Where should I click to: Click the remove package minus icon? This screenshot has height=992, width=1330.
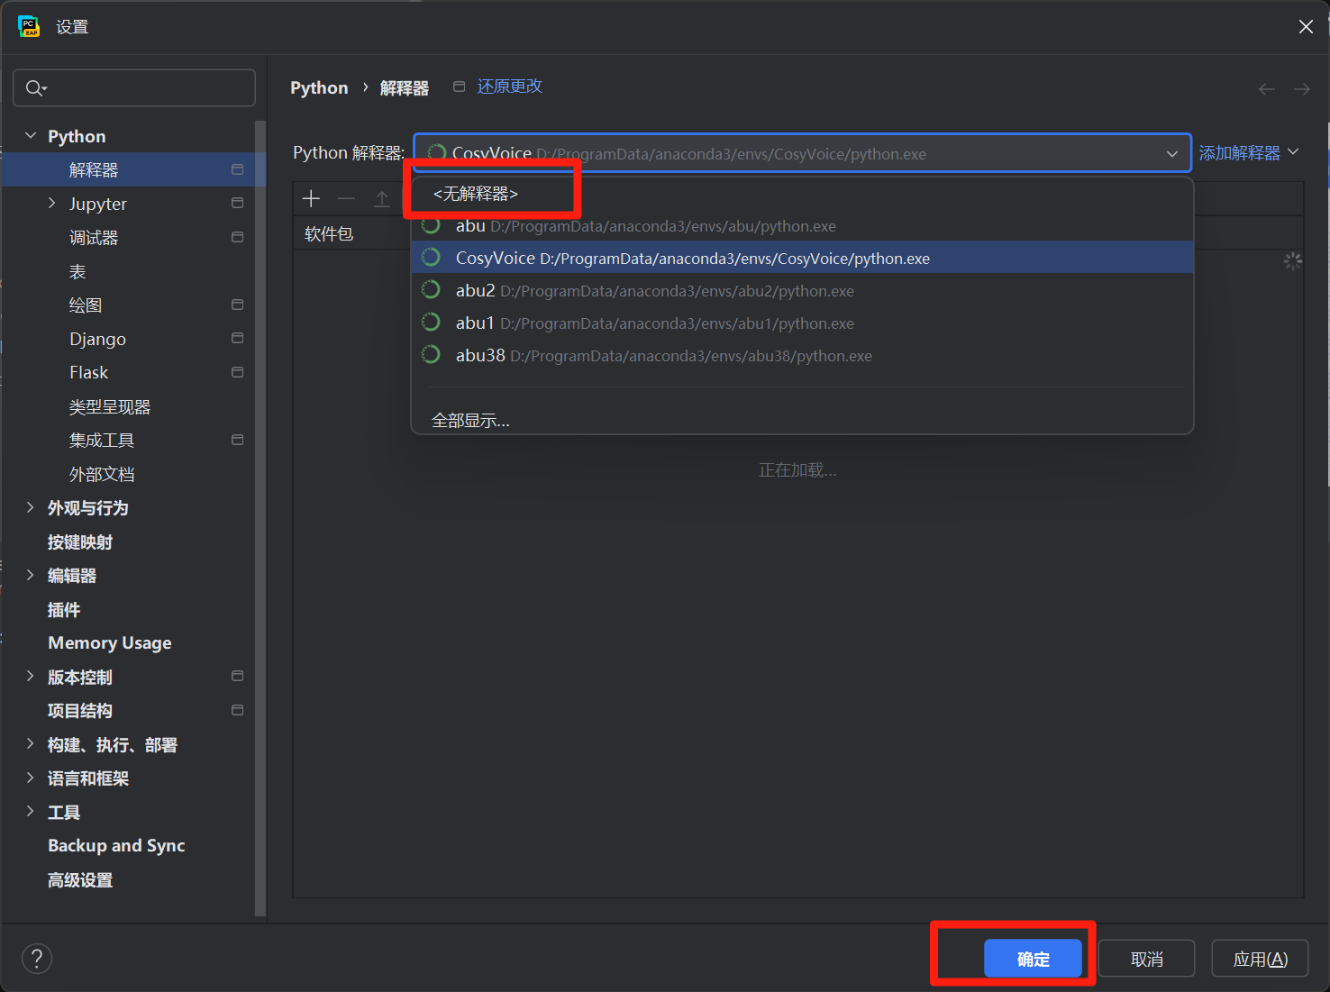tap(346, 198)
